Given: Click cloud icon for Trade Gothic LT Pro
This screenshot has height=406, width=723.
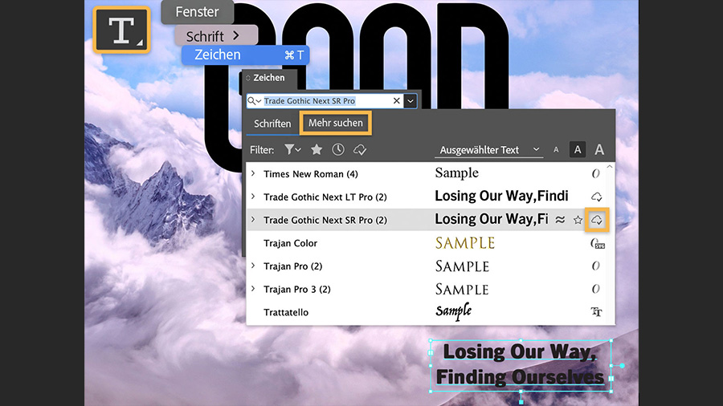Looking at the screenshot, I should (597, 197).
